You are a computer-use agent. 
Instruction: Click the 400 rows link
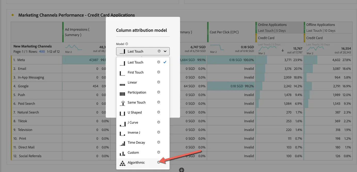click(42, 51)
